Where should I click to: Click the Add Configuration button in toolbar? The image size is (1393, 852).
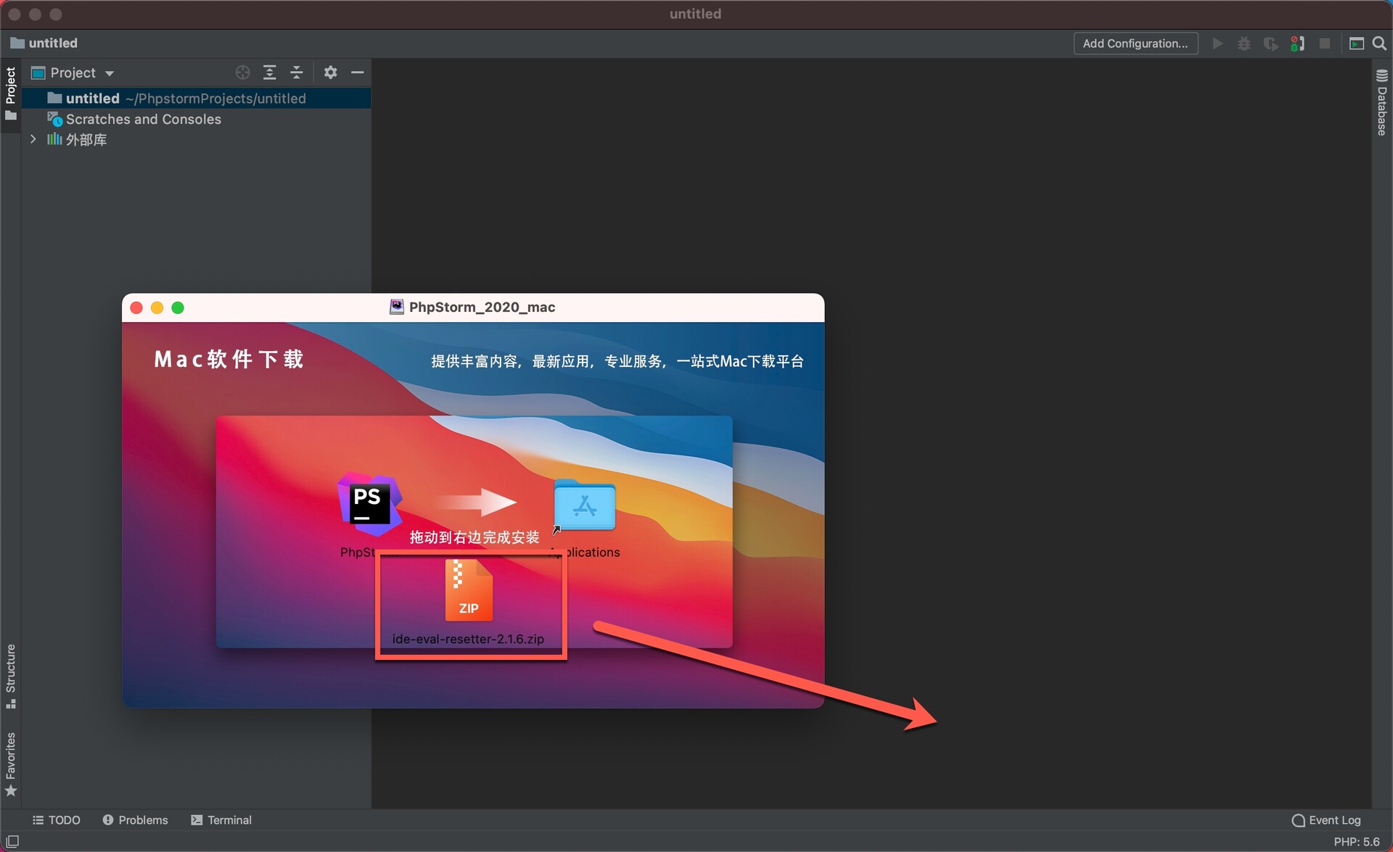pyautogui.click(x=1134, y=42)
